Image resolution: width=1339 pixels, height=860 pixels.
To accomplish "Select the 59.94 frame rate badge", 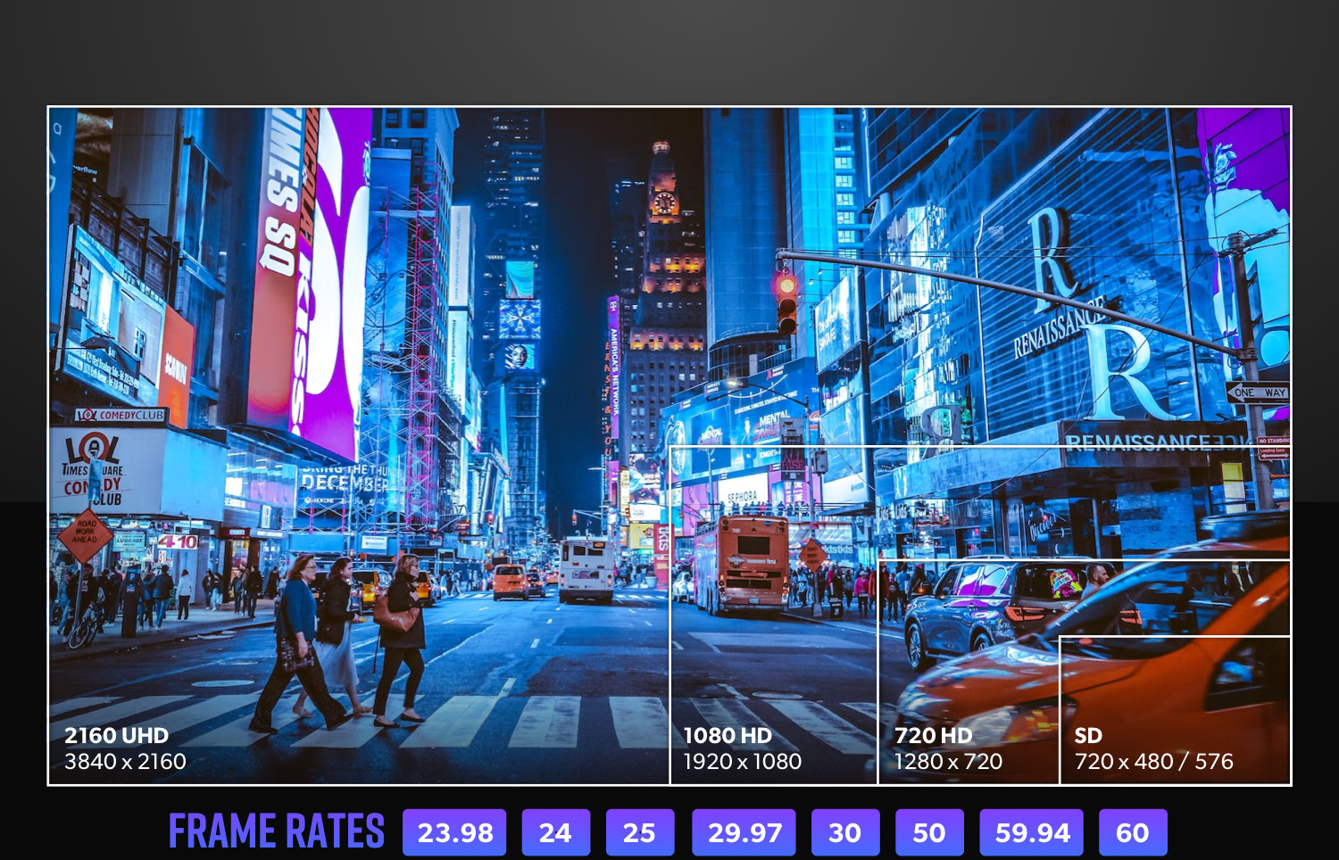I will pyautogui.click(x=1031, y=832).
